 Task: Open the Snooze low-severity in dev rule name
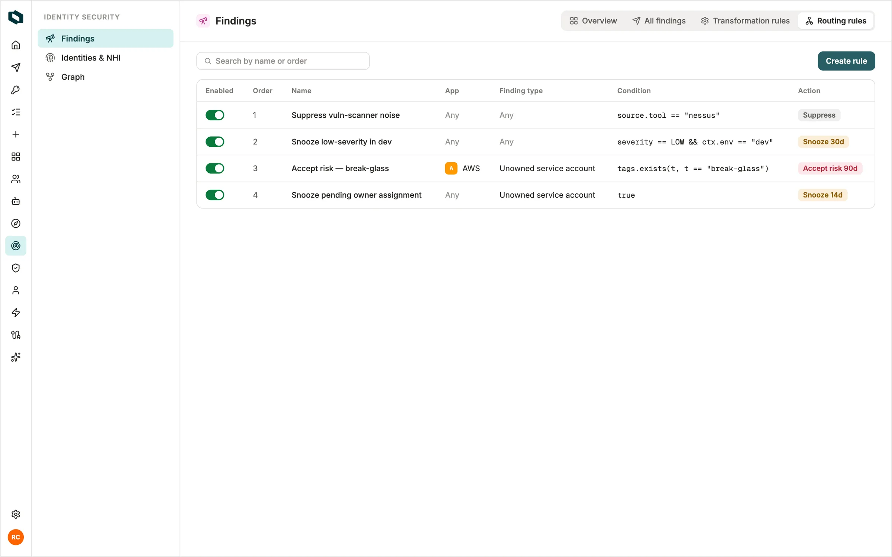tap(341, 142)
